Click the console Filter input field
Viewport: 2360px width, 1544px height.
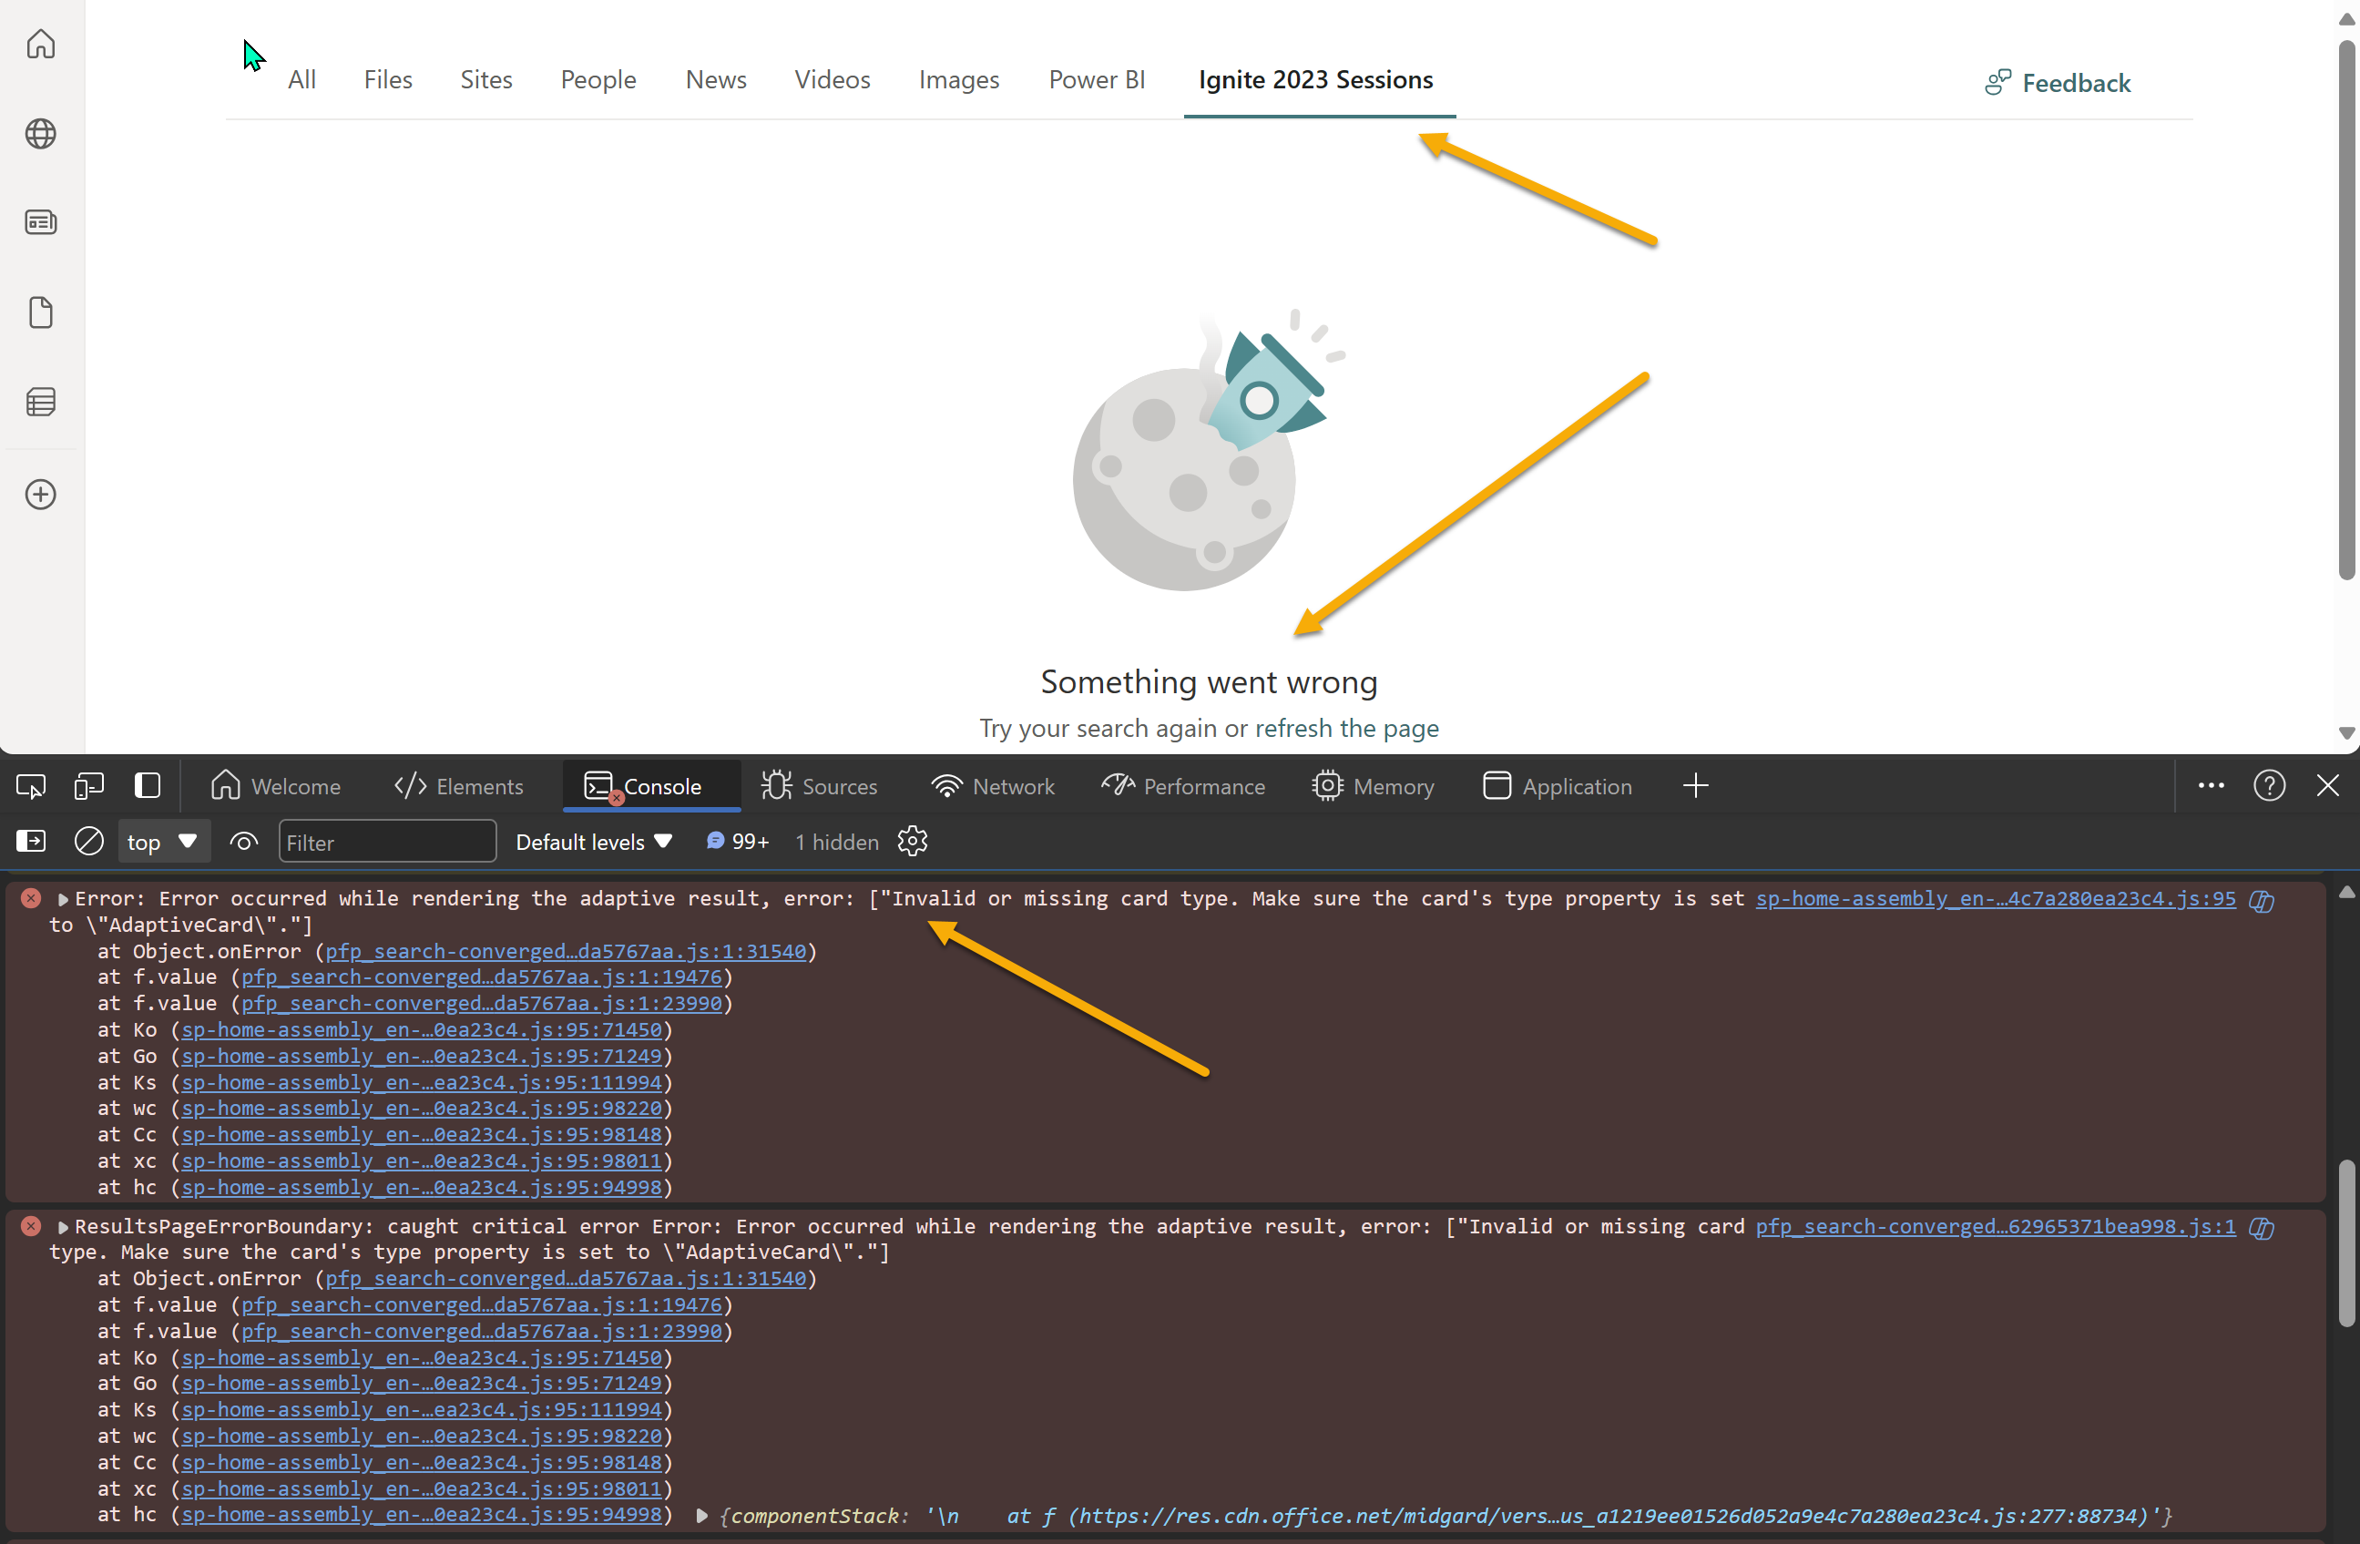tap(387, 842)
